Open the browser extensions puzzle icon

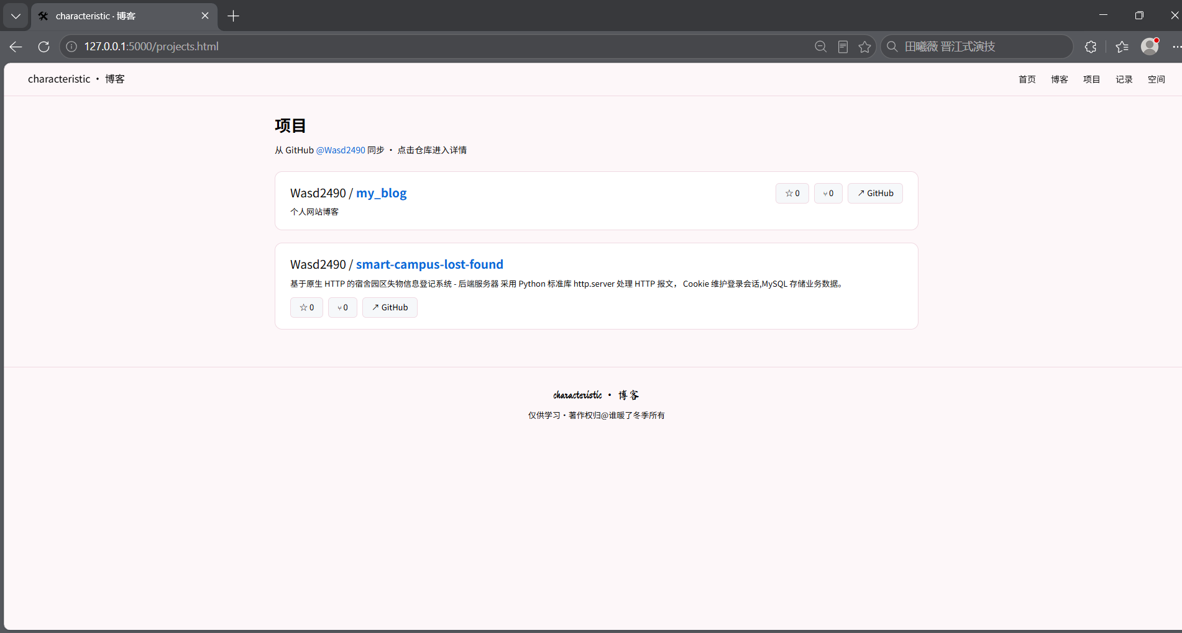[x=1090, y=47]
